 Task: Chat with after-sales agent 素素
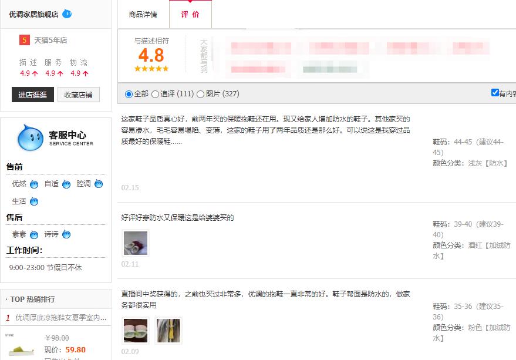[x=34, y=234]
